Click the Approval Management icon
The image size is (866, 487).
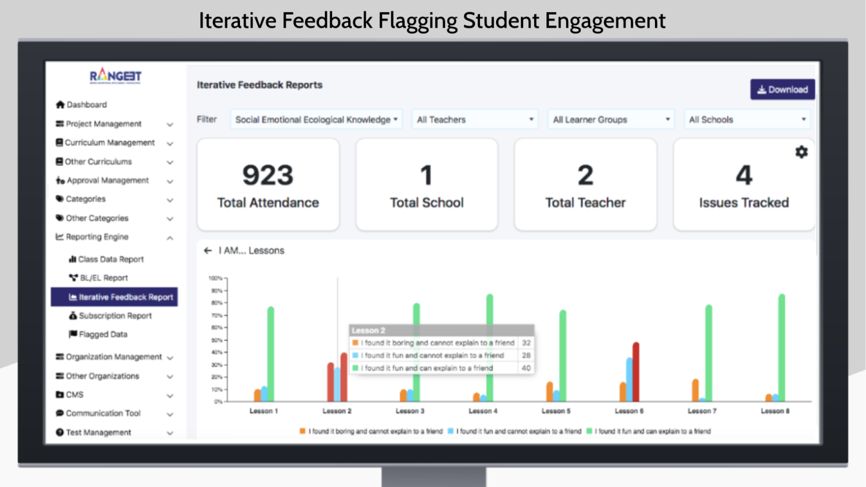pos(60,180)
